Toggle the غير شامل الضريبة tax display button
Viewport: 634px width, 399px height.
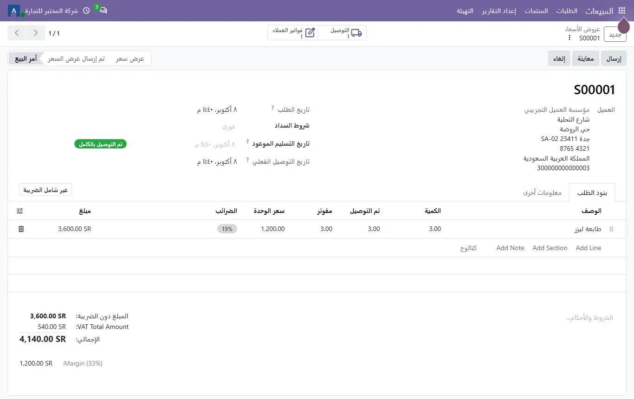(x=45, y=190)
